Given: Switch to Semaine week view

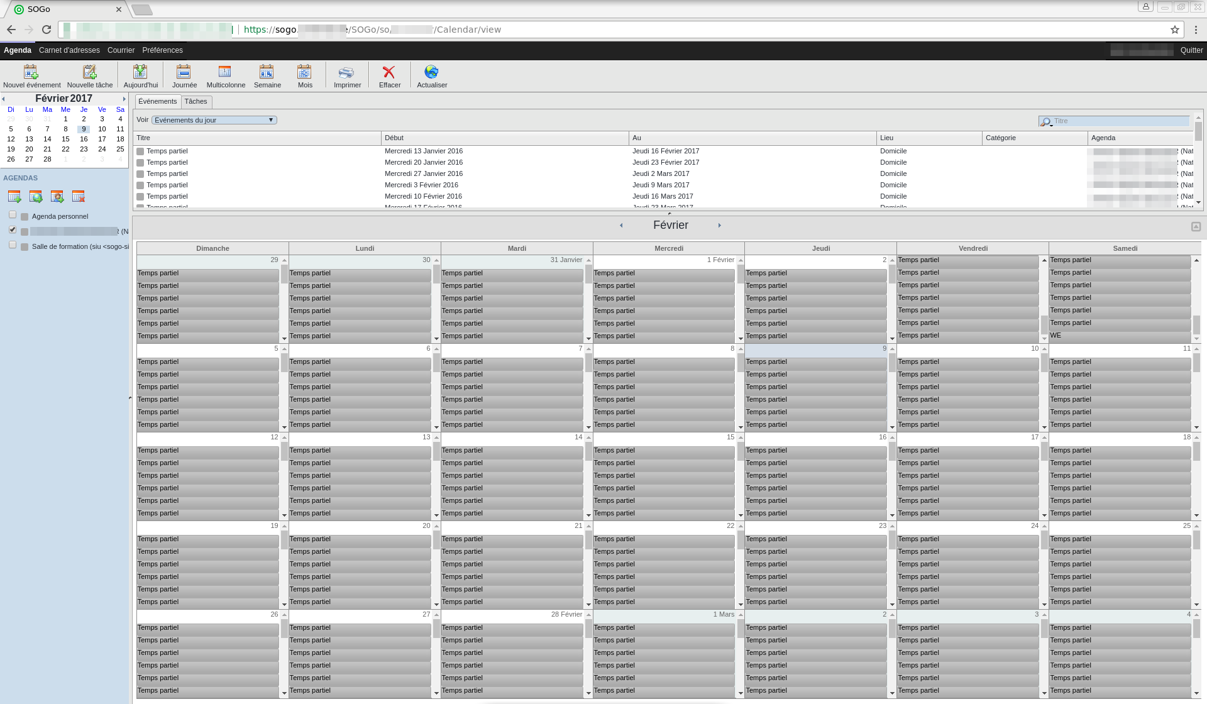Looking at the screenshot, I should (267, 72).
